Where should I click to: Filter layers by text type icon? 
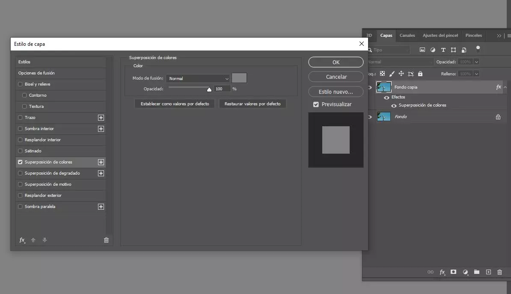pos(443,50)
